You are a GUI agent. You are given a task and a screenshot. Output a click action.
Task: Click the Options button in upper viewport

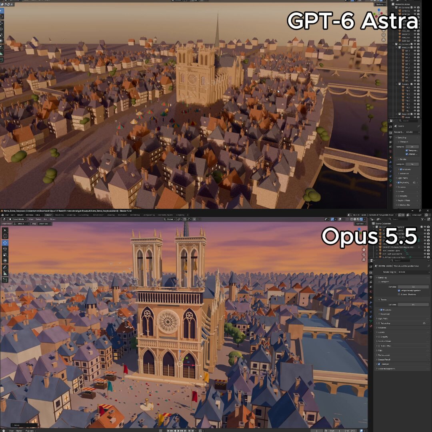380,4
